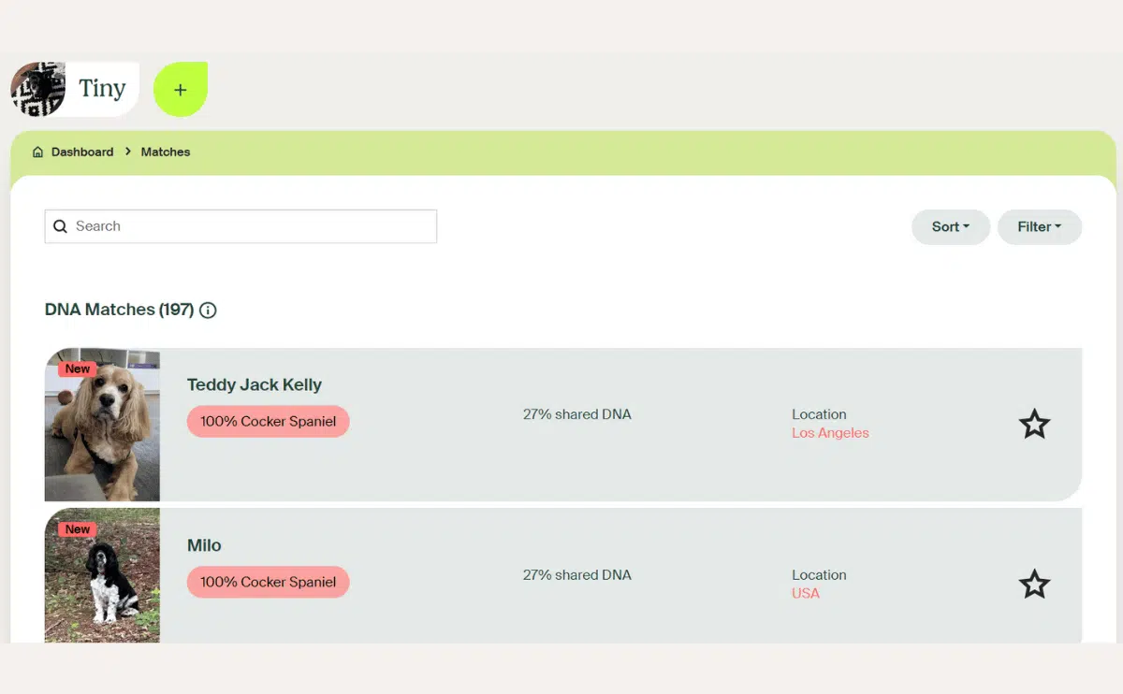Star the match Milo
The height and width of the screenshot is (694, 1123).
pos(1034,584)
